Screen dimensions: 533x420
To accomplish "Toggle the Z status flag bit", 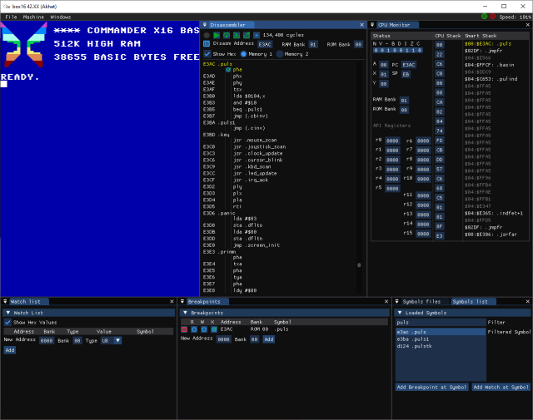I will (x=413, y=50).
